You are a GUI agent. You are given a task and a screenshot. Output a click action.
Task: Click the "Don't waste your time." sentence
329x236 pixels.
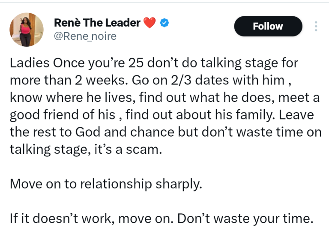(x=243, y=218)
